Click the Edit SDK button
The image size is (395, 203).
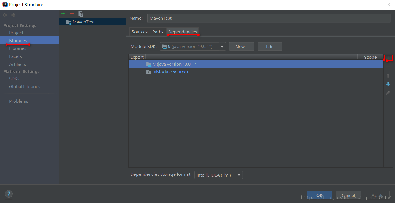(270, 47)
